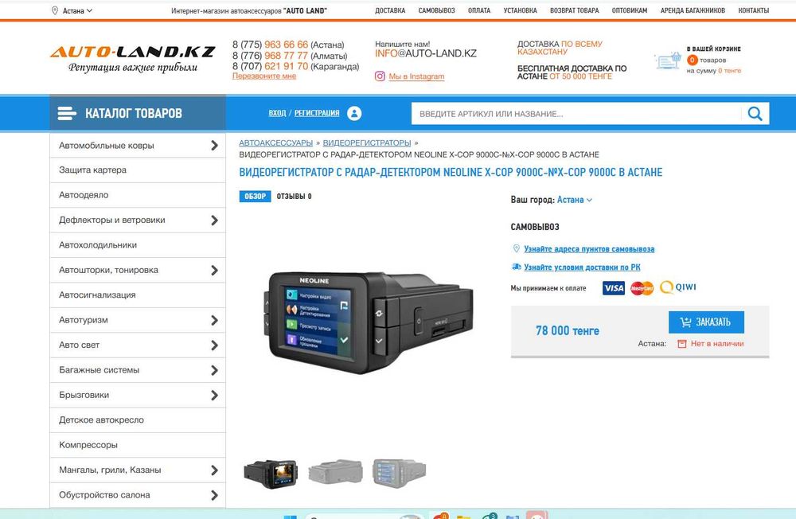Click the map pin beside pickup addresses
The height and width of the screenshot is (519, 796).
click(x=517, y=248)
